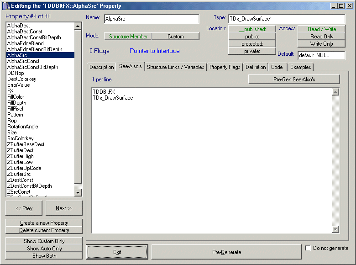This screenshot has height=265, width=356.
Task: Switch mode to Custom
Action: (175, 37)
